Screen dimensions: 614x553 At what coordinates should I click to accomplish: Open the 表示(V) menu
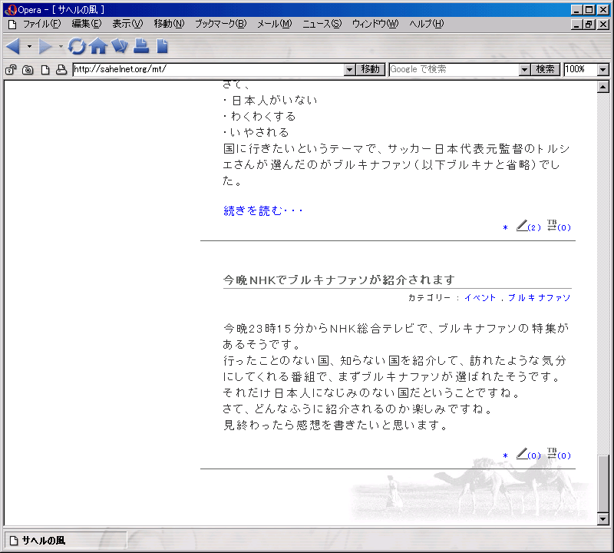(127, 25)
